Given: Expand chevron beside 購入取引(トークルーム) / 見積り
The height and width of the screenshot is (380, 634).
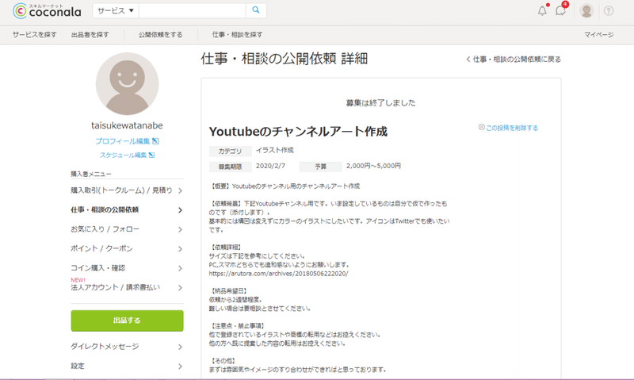Looking at the screenshot, I should [180, 190].
